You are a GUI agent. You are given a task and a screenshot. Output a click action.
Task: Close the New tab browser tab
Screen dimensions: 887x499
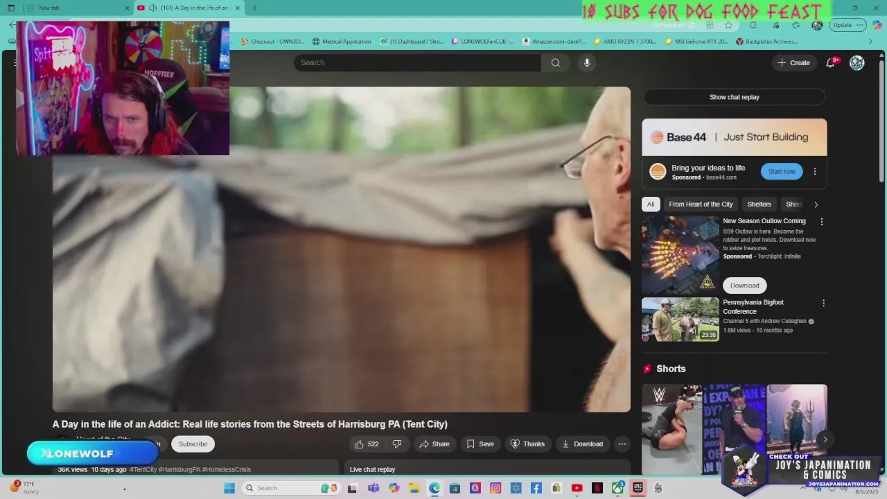127,8
